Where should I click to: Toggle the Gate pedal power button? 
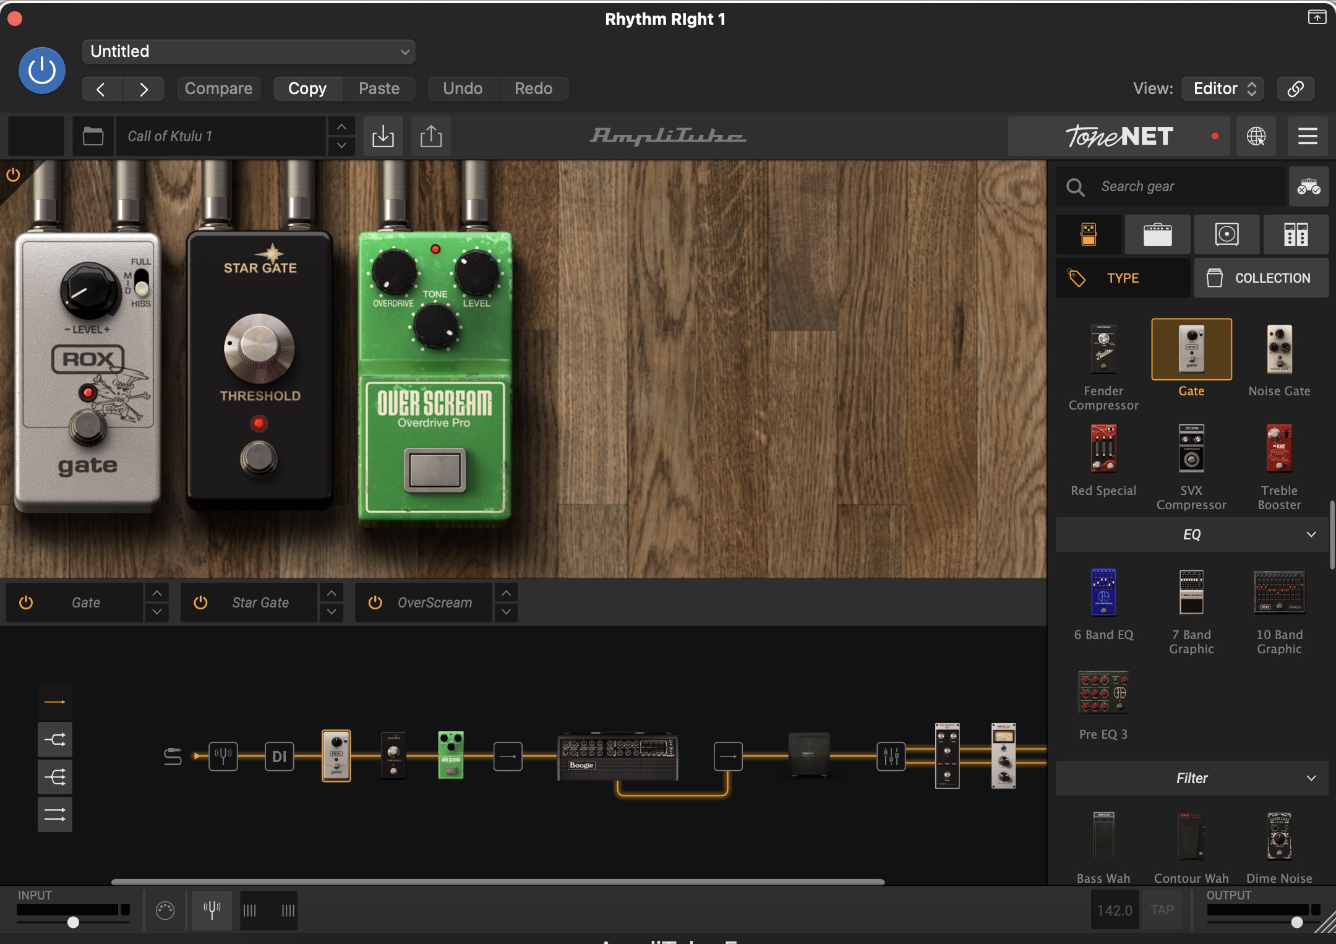[x=26, y=603]
